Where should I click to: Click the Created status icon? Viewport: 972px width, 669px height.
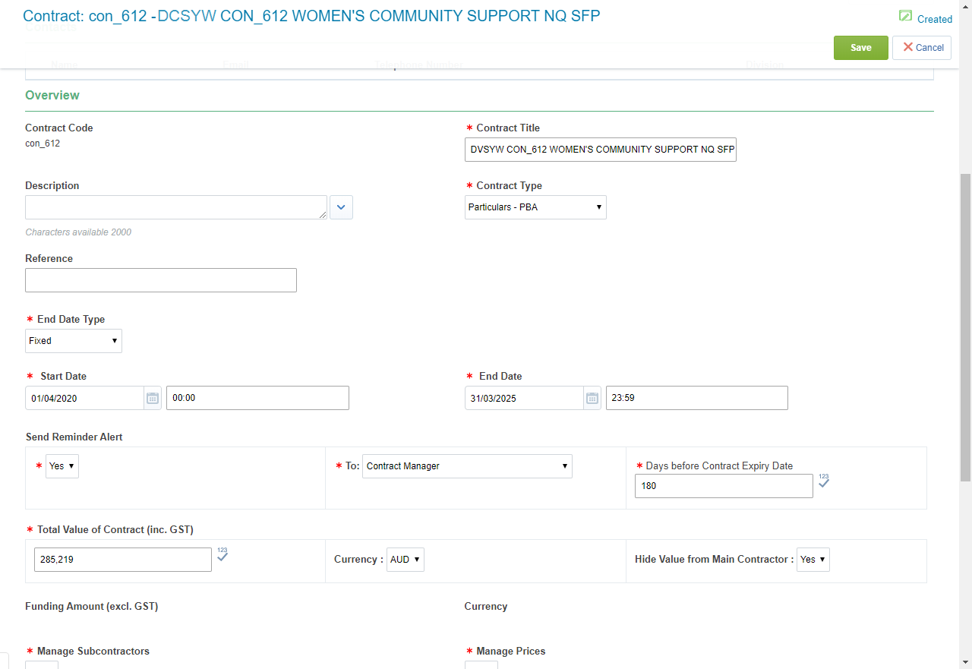(x=905, y=17)
